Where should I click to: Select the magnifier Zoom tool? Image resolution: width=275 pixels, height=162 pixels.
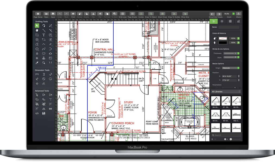[x=44, y=63]
